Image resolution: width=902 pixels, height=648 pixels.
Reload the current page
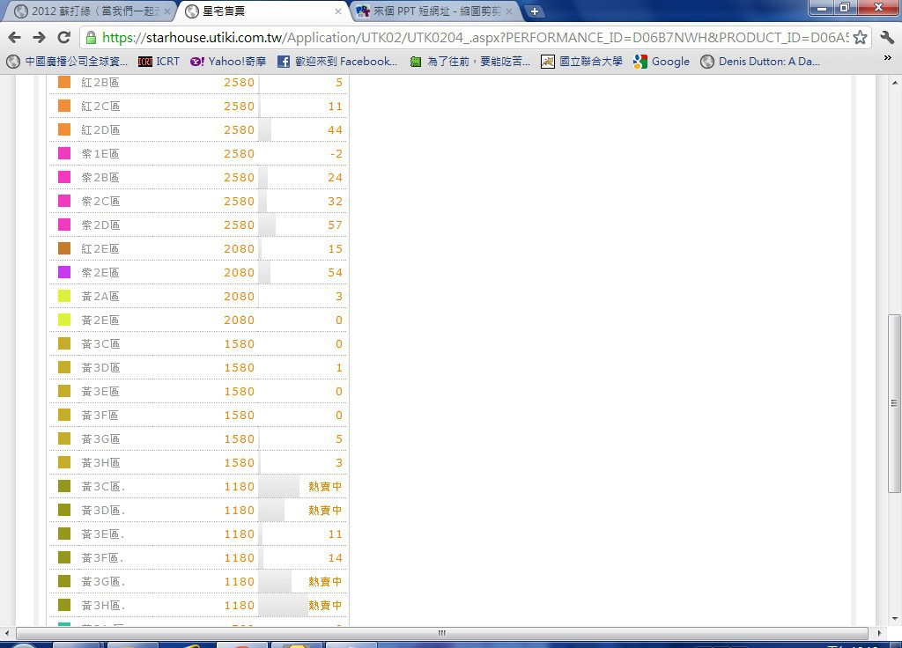pyautogui.click(x=63, y=37)
